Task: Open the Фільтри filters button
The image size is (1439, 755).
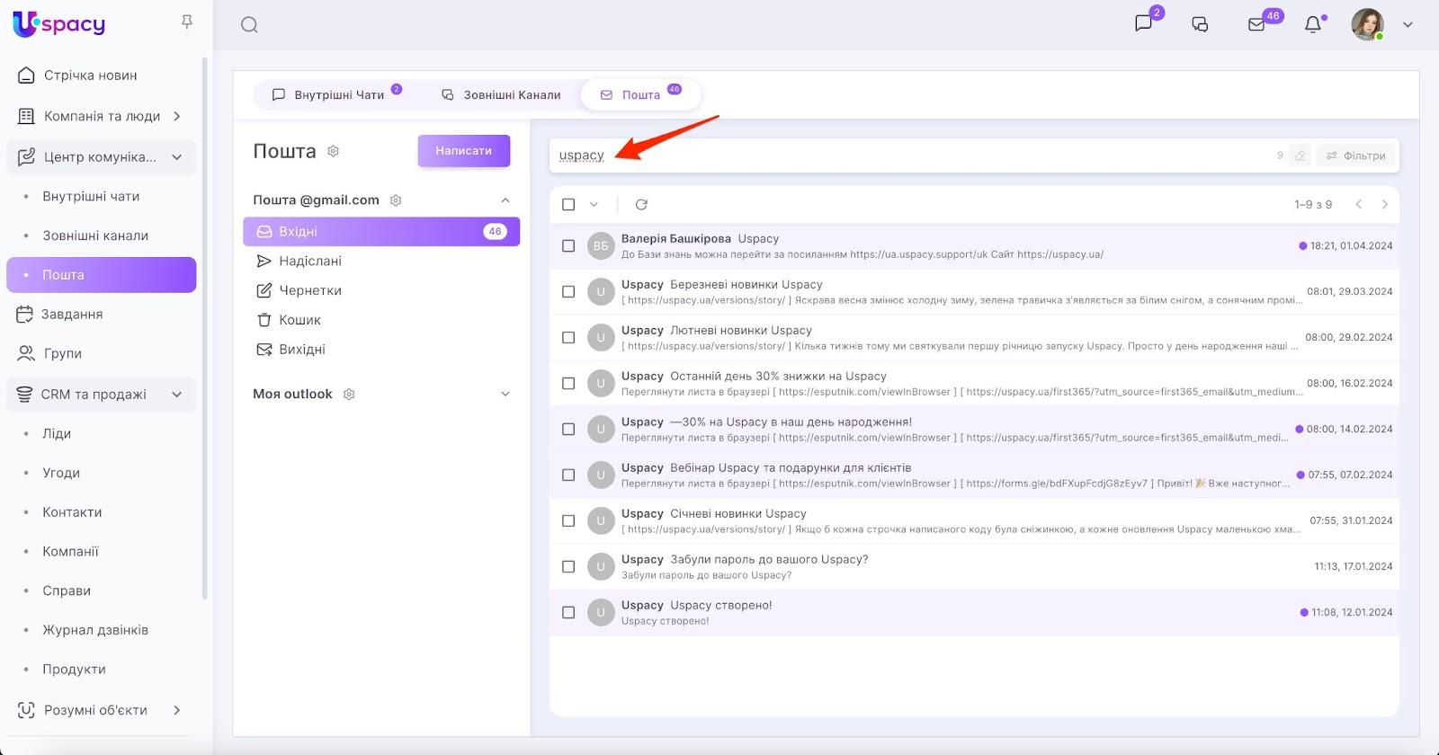Action: pyautogui.click(x=1356, y=155)
